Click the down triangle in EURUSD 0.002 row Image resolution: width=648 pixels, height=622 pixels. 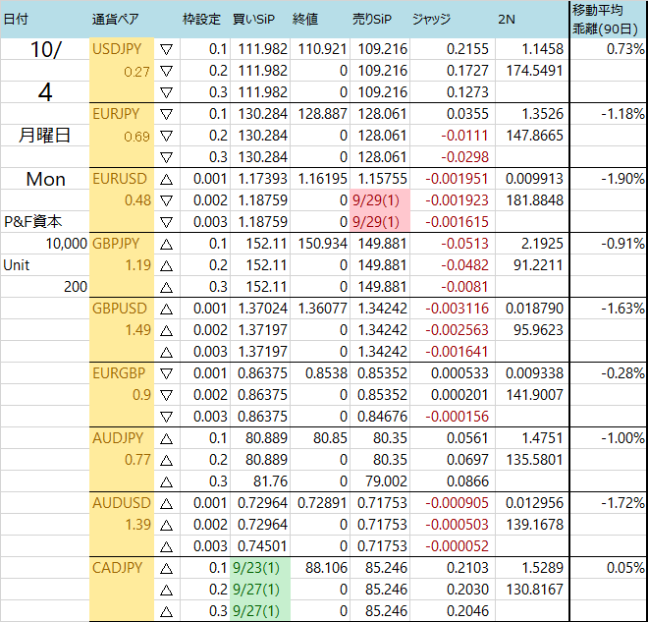click(166, 200)
